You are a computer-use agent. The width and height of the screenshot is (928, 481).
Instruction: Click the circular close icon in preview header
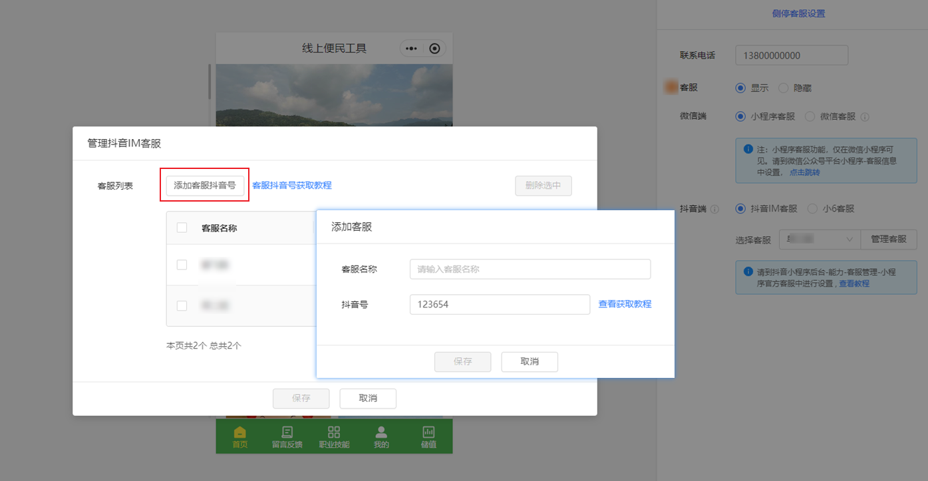pos(434,49)
